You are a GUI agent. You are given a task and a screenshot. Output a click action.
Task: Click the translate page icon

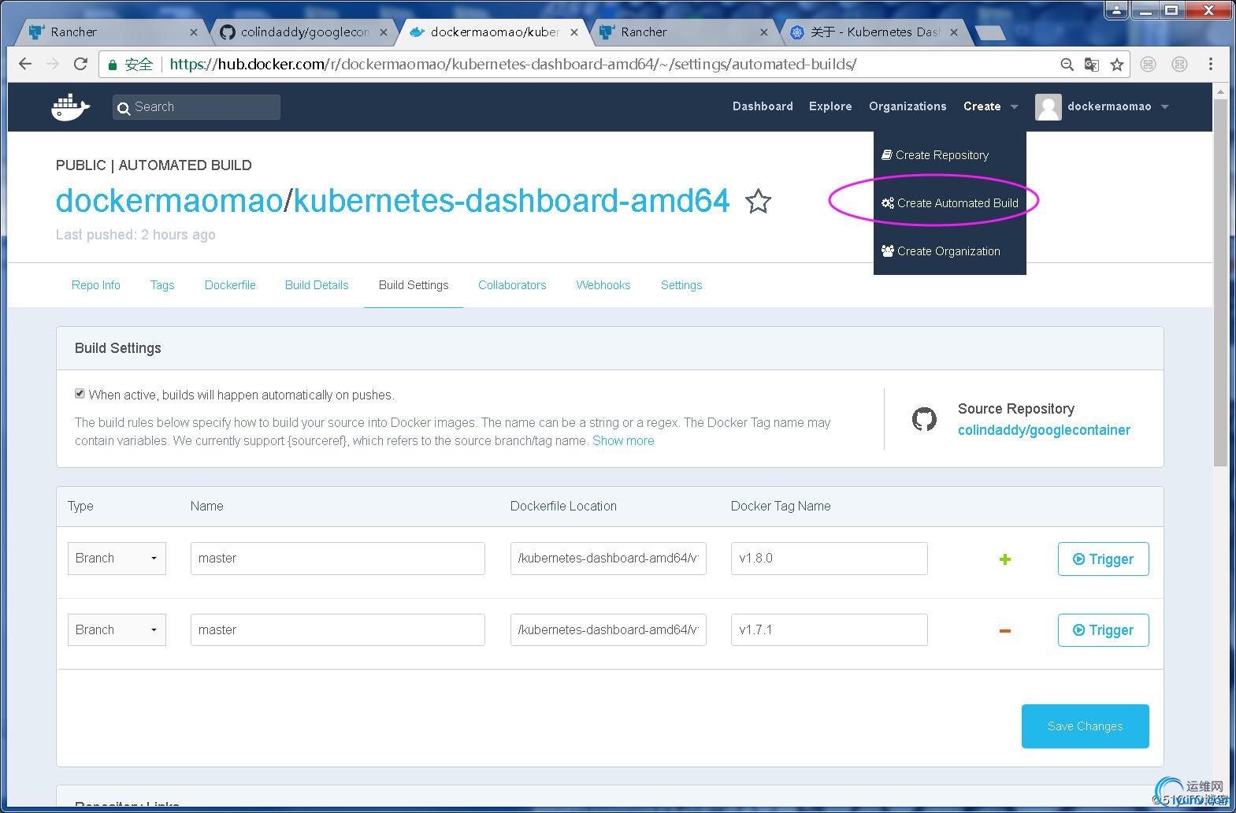pos(1092,65)
